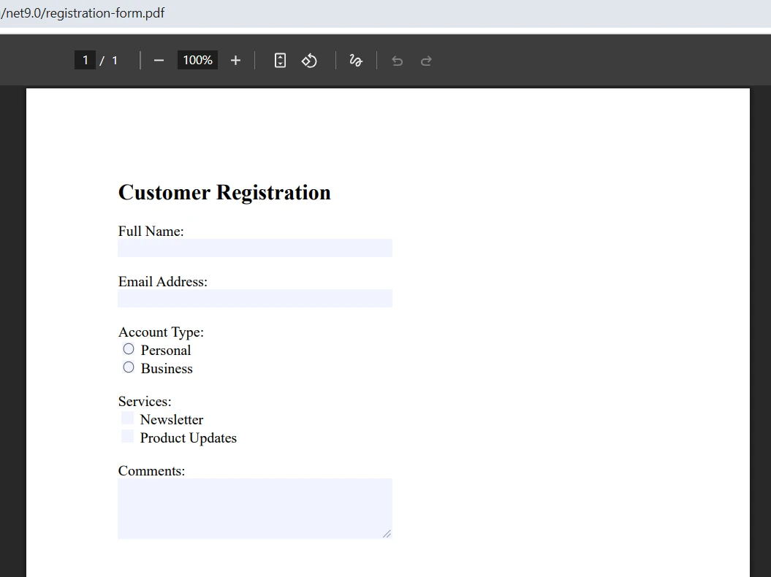This screenshot has height=577, width=771.
Task: Zoom in on the PDF document
Action: click(235, 60)
